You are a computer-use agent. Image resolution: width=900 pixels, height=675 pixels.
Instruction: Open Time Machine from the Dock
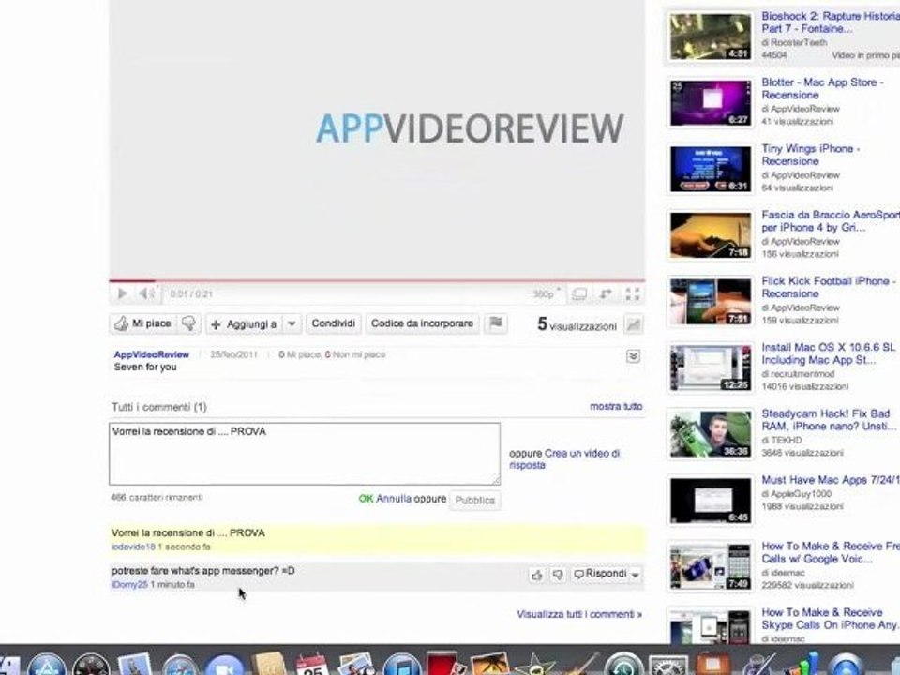(624, 665)
